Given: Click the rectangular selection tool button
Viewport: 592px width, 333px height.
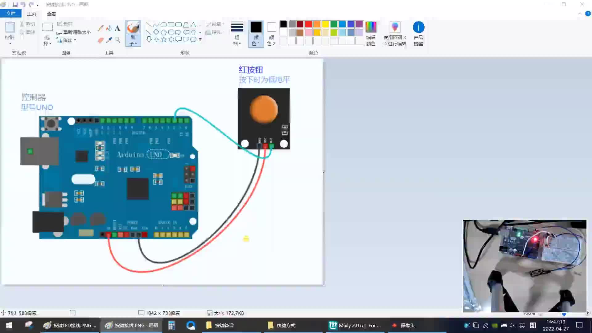Looking at the screenshot, I should (x=47, y=27).
